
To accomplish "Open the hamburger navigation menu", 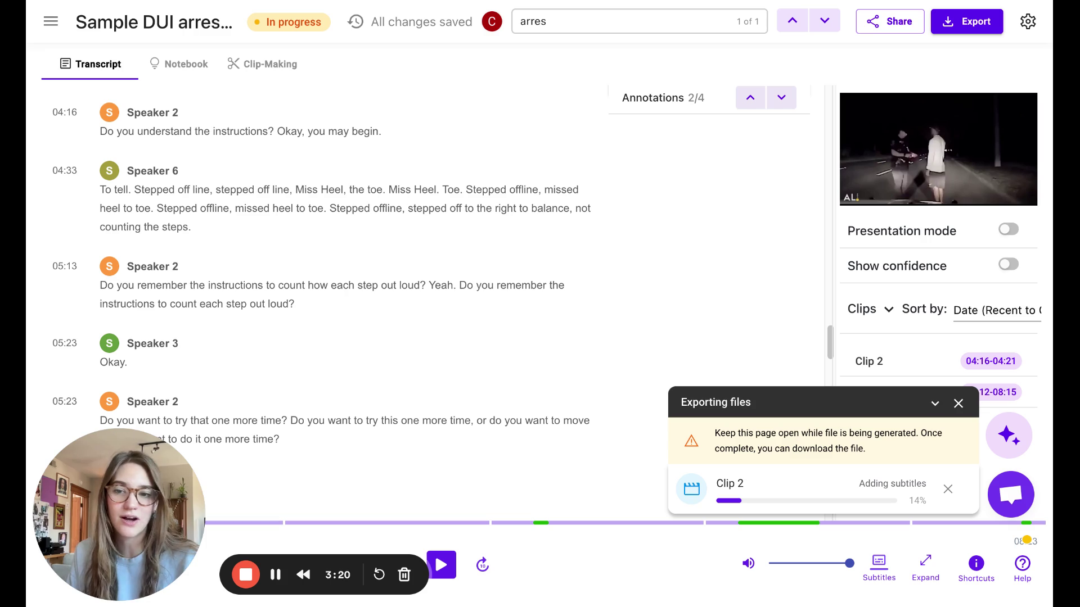I will pyautogui.click(x=51, y=21).
